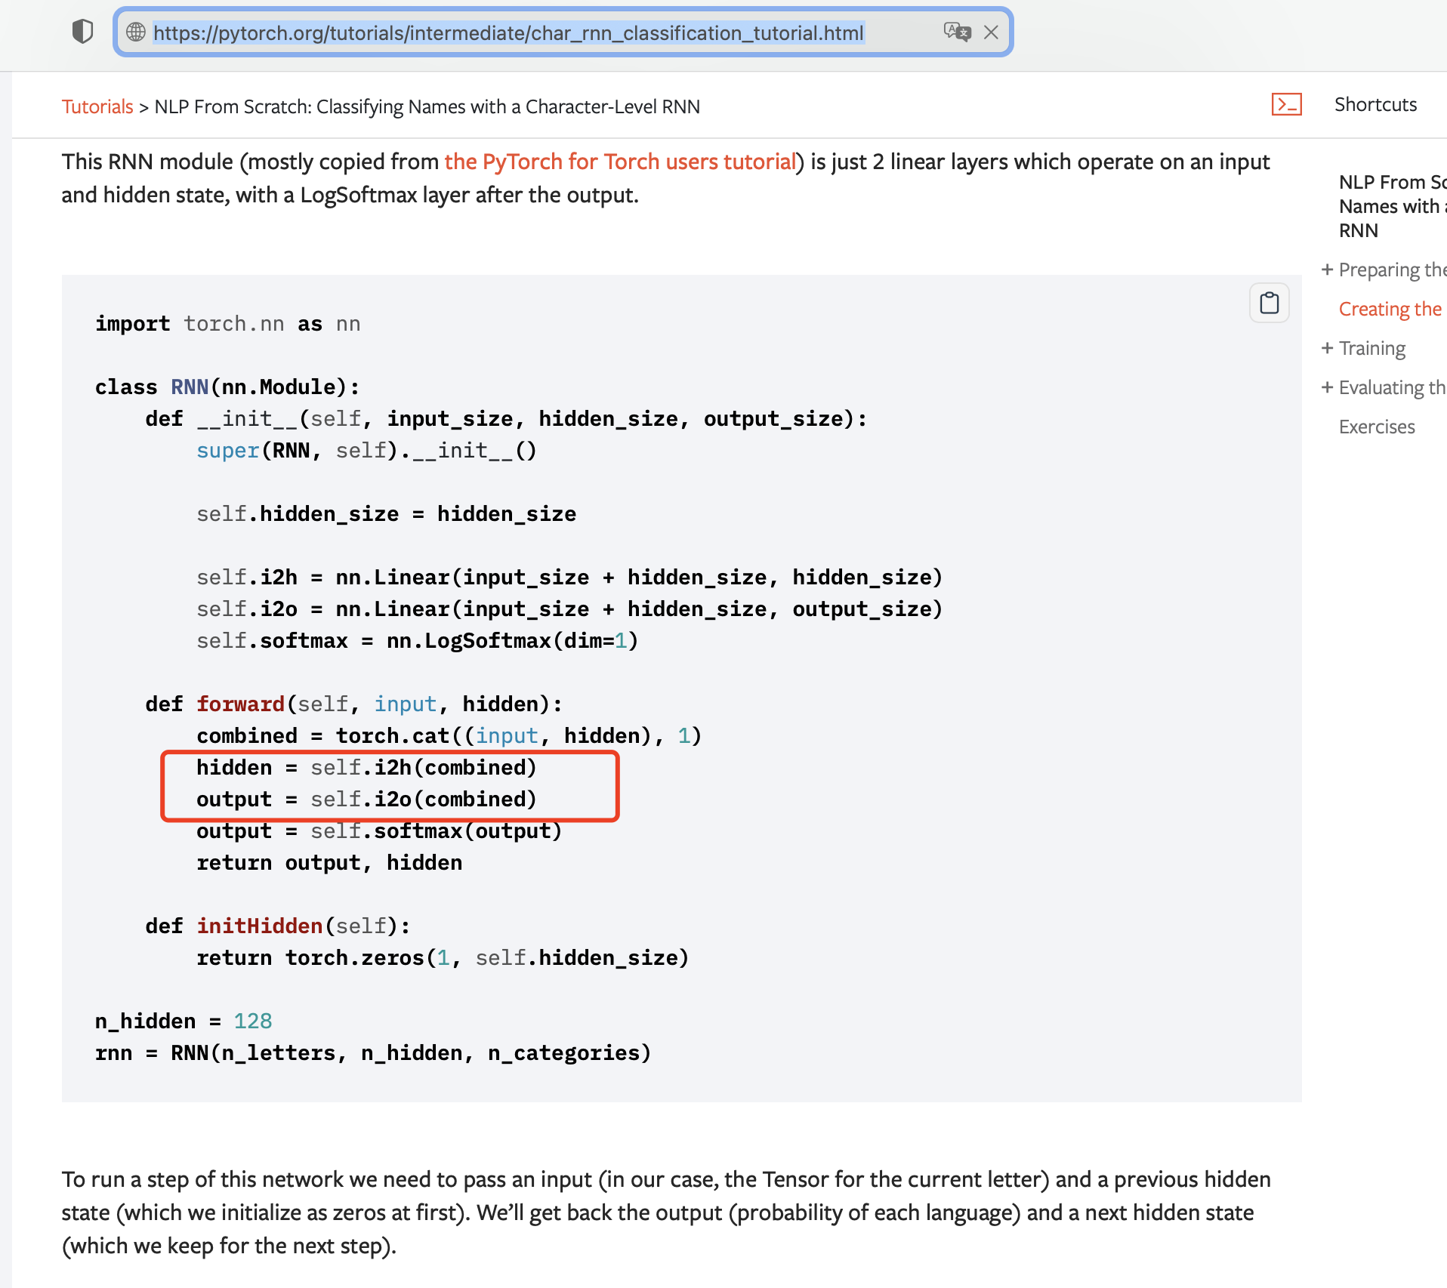
Task: Open translation options from the address bar icon
Action: 956,32
